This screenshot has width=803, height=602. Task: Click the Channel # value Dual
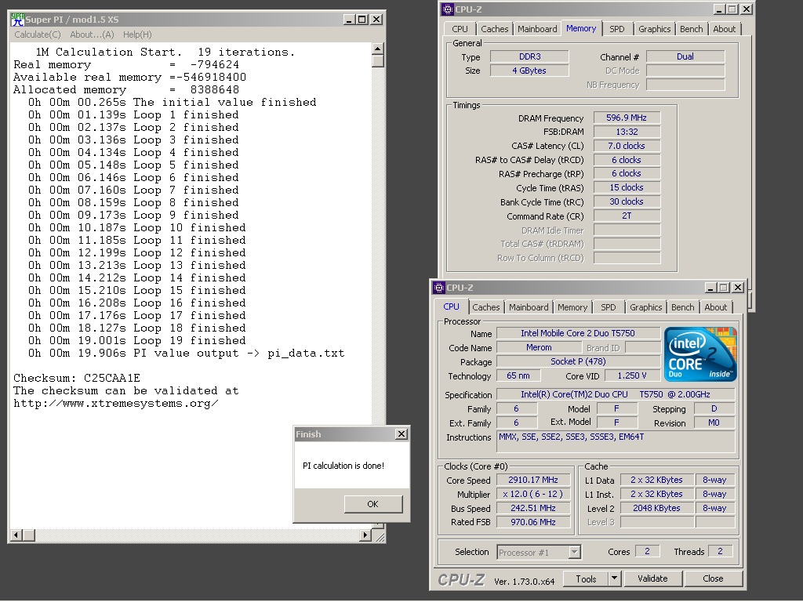coord(685,56)
